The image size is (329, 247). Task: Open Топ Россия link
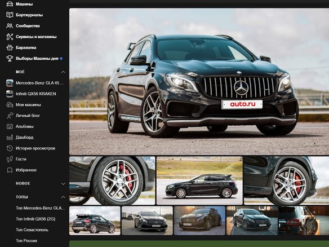(26, 241)
